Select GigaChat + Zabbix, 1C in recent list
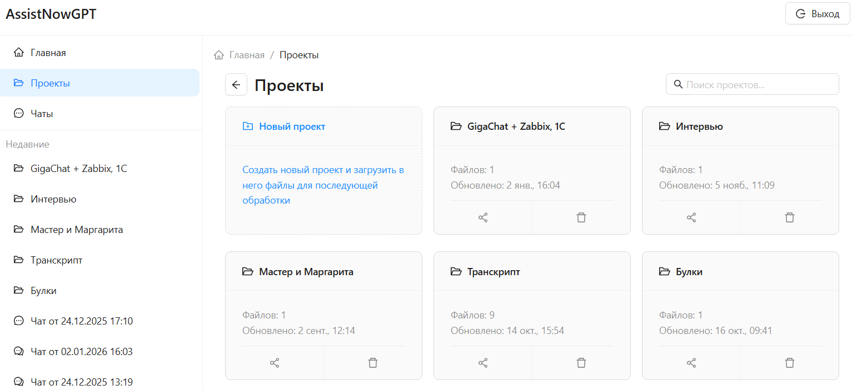Viewport: 852px width, 390px height. pyautogui.click(x=77, y=168)
